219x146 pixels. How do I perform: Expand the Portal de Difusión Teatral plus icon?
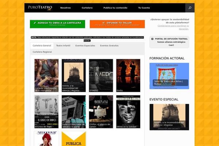152,39
